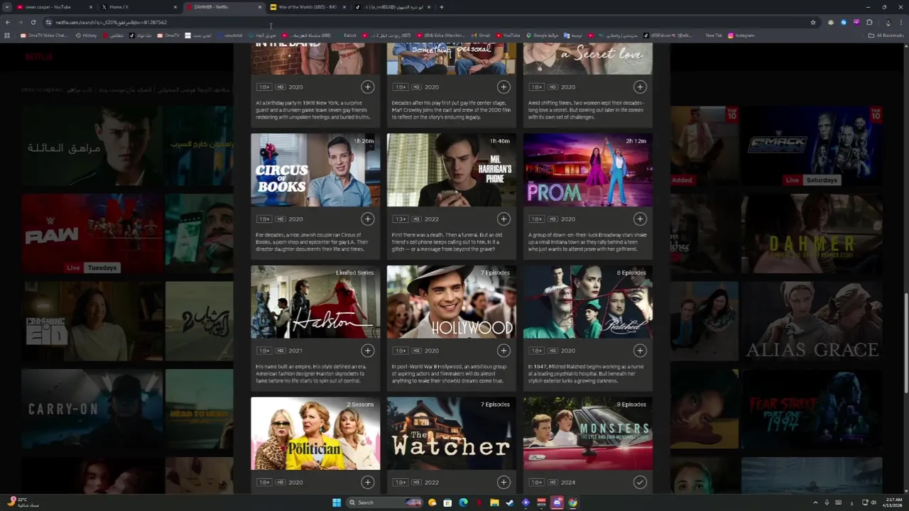Add Ratched to My List
Screen dimensions: 909x511
click(640, 351)
